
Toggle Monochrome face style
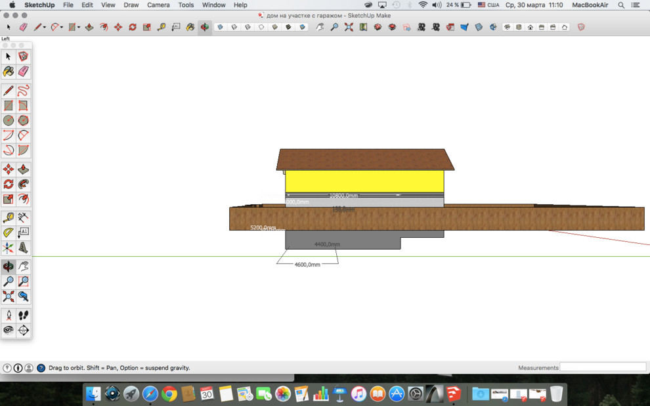tap(303, 28)
